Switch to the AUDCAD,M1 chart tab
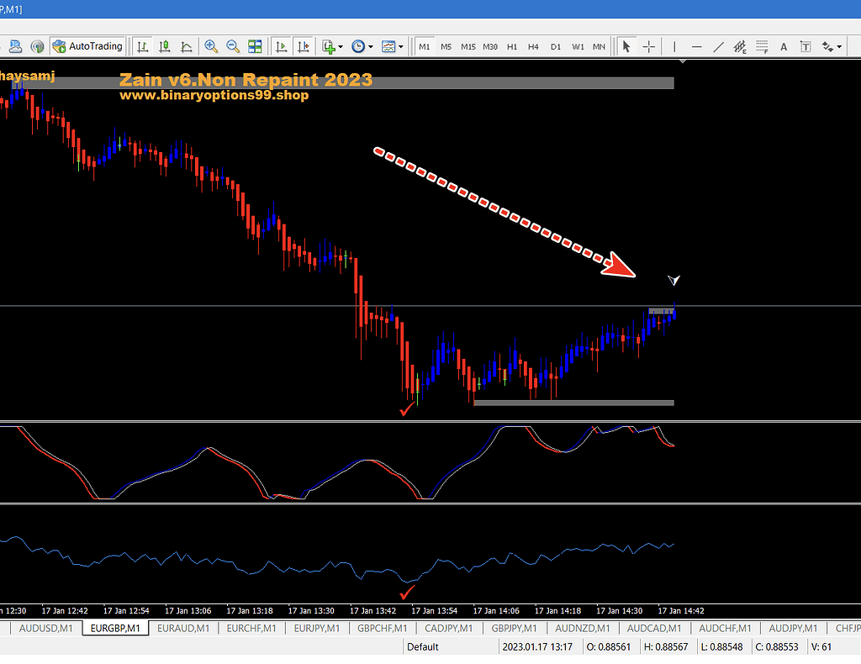The width and height of the screenshot is (861, 664). 654,629
